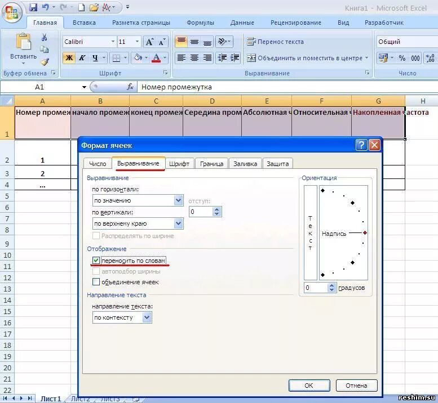
Task: Toggle underline Ч formatting
Action: [95, 58]
